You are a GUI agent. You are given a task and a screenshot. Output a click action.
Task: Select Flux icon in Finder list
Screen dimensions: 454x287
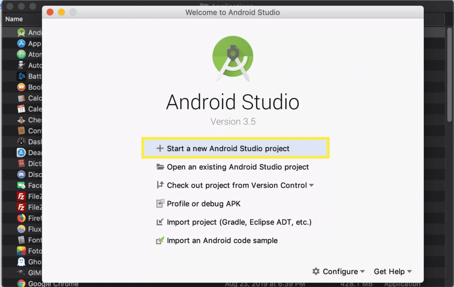21,229
